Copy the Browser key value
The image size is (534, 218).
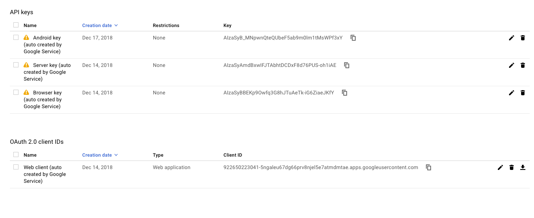pyautogui.click(x=345, y=93)
